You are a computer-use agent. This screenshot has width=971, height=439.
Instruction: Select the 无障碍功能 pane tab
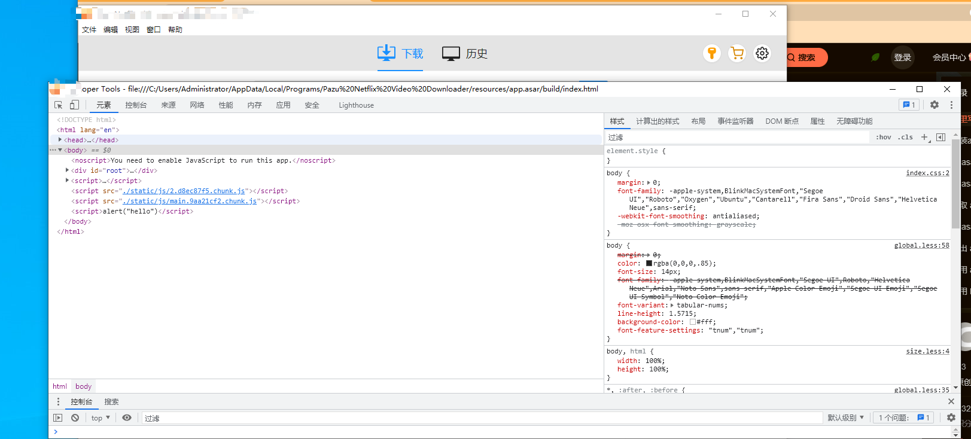tap(854, 121)
